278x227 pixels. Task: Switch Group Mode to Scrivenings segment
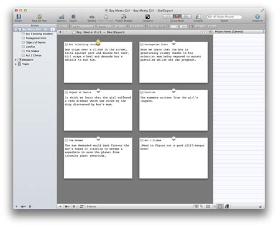pos(168,16)
